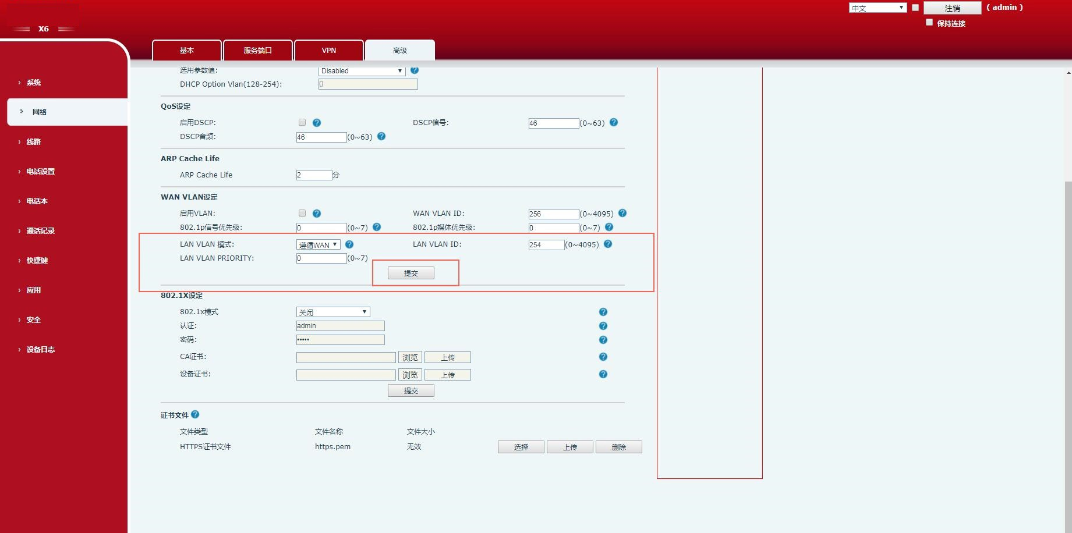Open help for 证书文件 section
This screenshot has width=1072, height=533.
tap(195, 414)
